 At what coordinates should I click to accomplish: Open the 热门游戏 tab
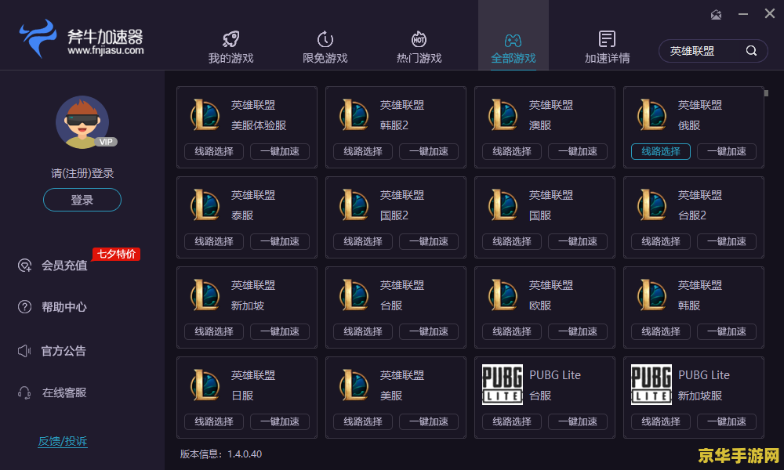[x=419, y=47]
